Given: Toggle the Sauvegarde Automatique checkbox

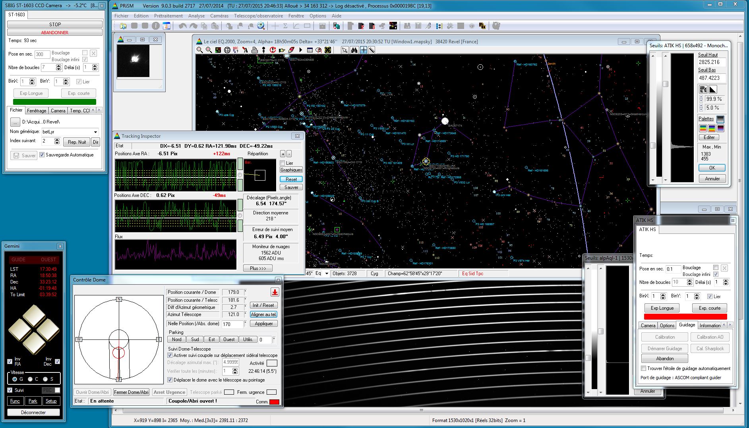Looking at the screenshot, I should coord(42,155).
